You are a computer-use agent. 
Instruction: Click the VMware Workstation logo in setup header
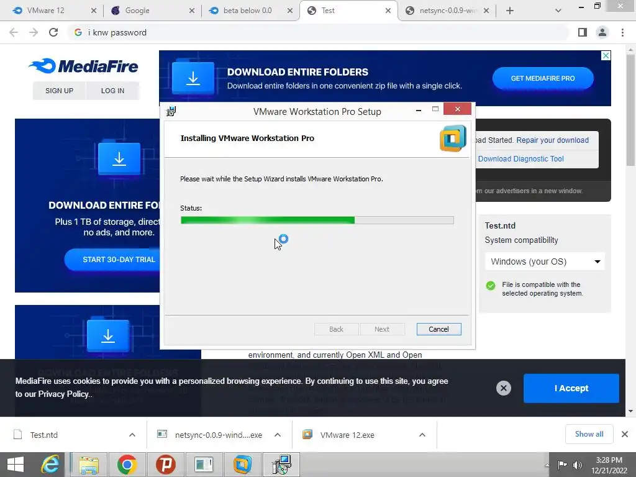coord(453,139)
